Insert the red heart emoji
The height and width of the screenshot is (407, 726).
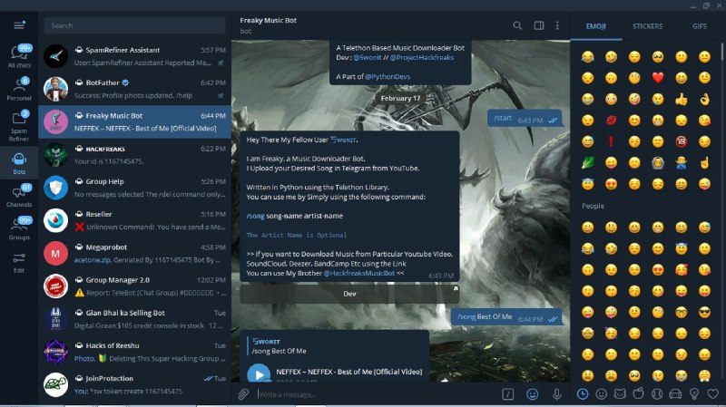657,78
